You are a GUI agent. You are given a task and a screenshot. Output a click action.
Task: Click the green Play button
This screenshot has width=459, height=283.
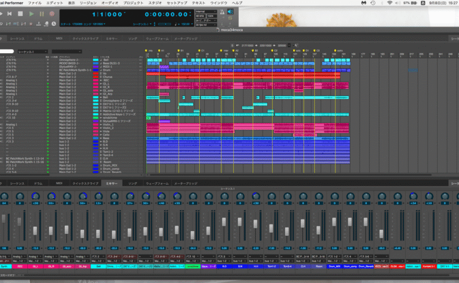click(31, 13)
